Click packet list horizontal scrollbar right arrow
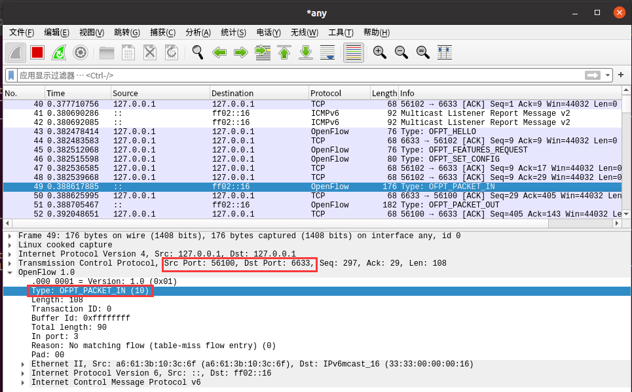632x392 pixels. tap(617, 223)
